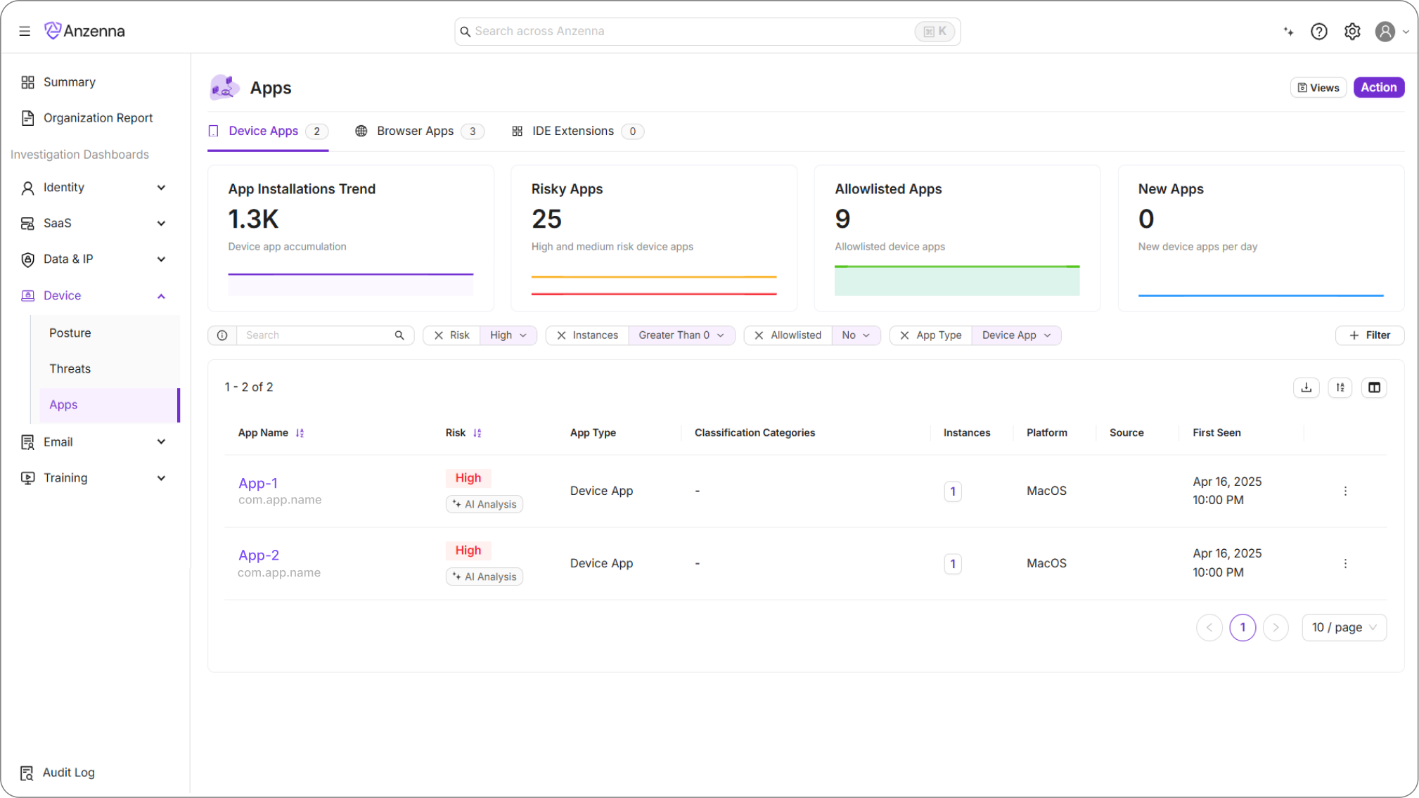The image size is (1419, 798).
Task: Open the help question mark icon
Action: (1319, 32)
